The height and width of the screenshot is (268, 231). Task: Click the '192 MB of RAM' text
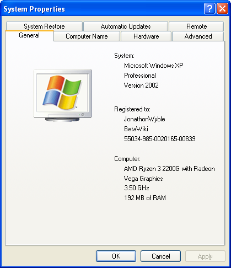(x=145, y=198)
